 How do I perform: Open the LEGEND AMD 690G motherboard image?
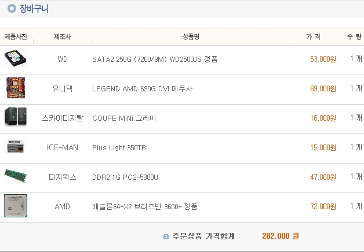tap(16, 88)
